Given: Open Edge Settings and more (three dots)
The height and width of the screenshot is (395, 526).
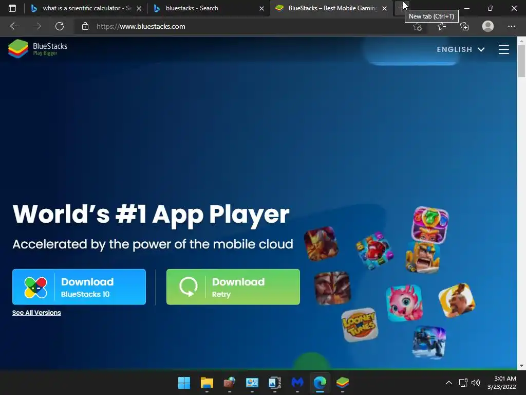Looking at the screenshot, I should 511,26.
